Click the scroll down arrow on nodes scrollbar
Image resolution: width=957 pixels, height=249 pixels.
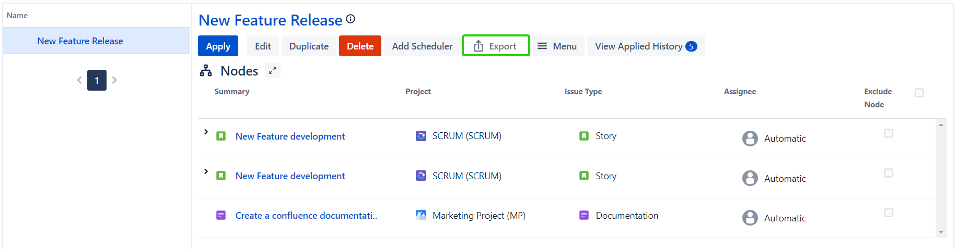(x=941, y=232)
